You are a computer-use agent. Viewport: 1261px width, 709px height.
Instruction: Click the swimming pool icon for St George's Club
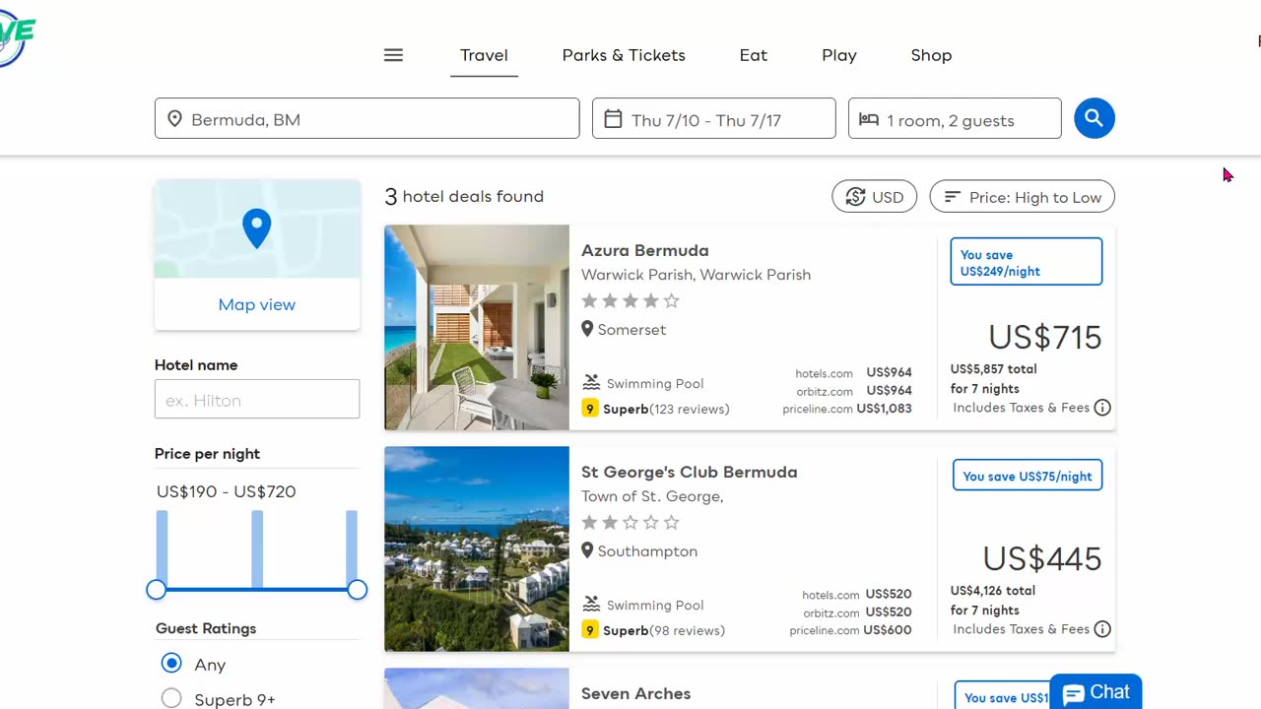pos(591,605)
